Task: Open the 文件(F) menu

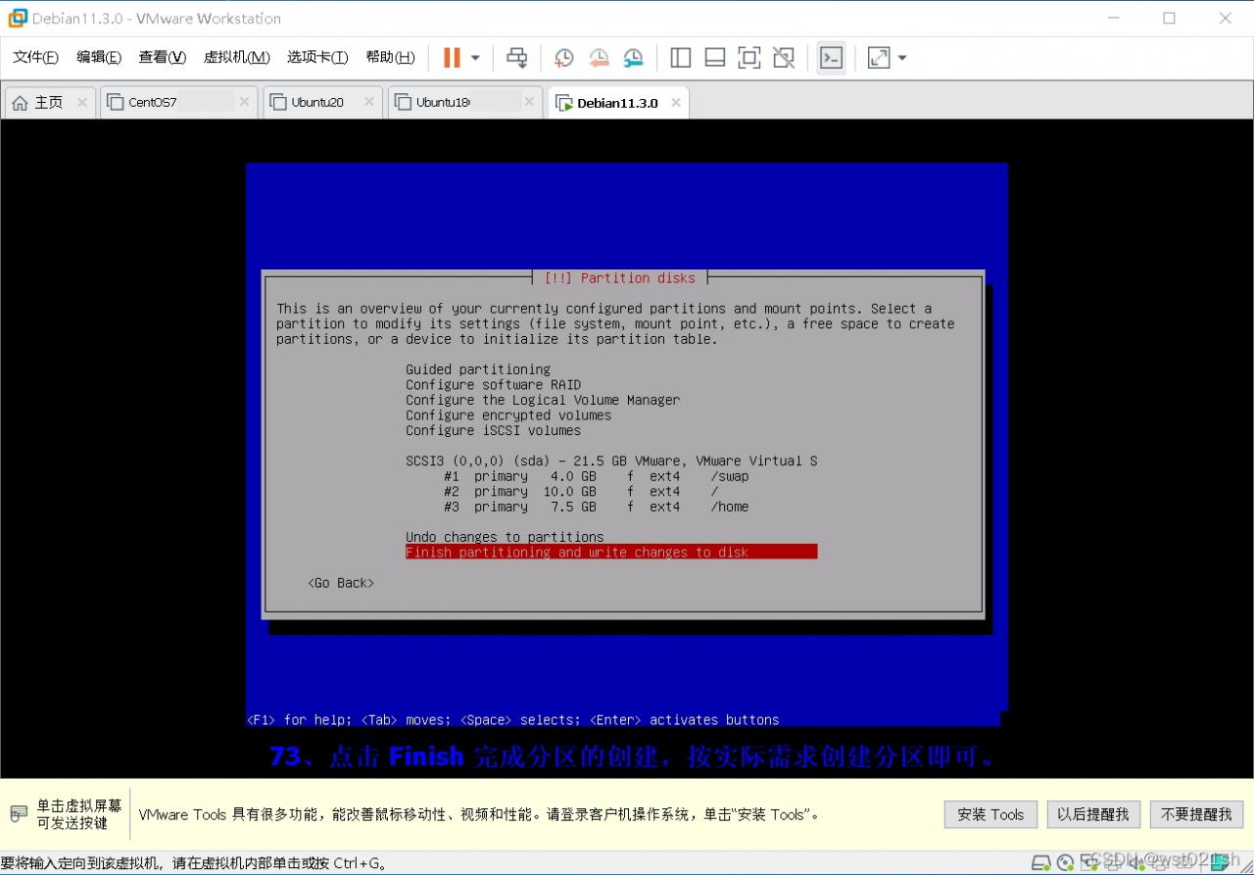Action: click(x=35, y=57)
